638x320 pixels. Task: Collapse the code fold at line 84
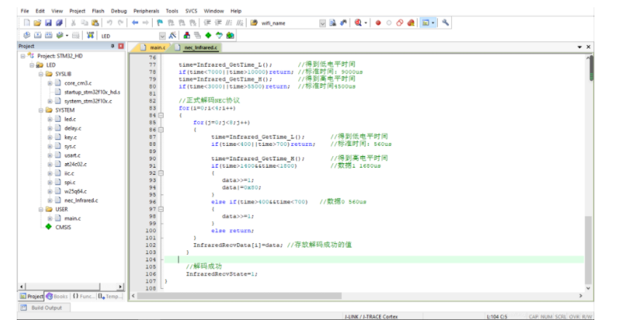(x=161, y=115)
